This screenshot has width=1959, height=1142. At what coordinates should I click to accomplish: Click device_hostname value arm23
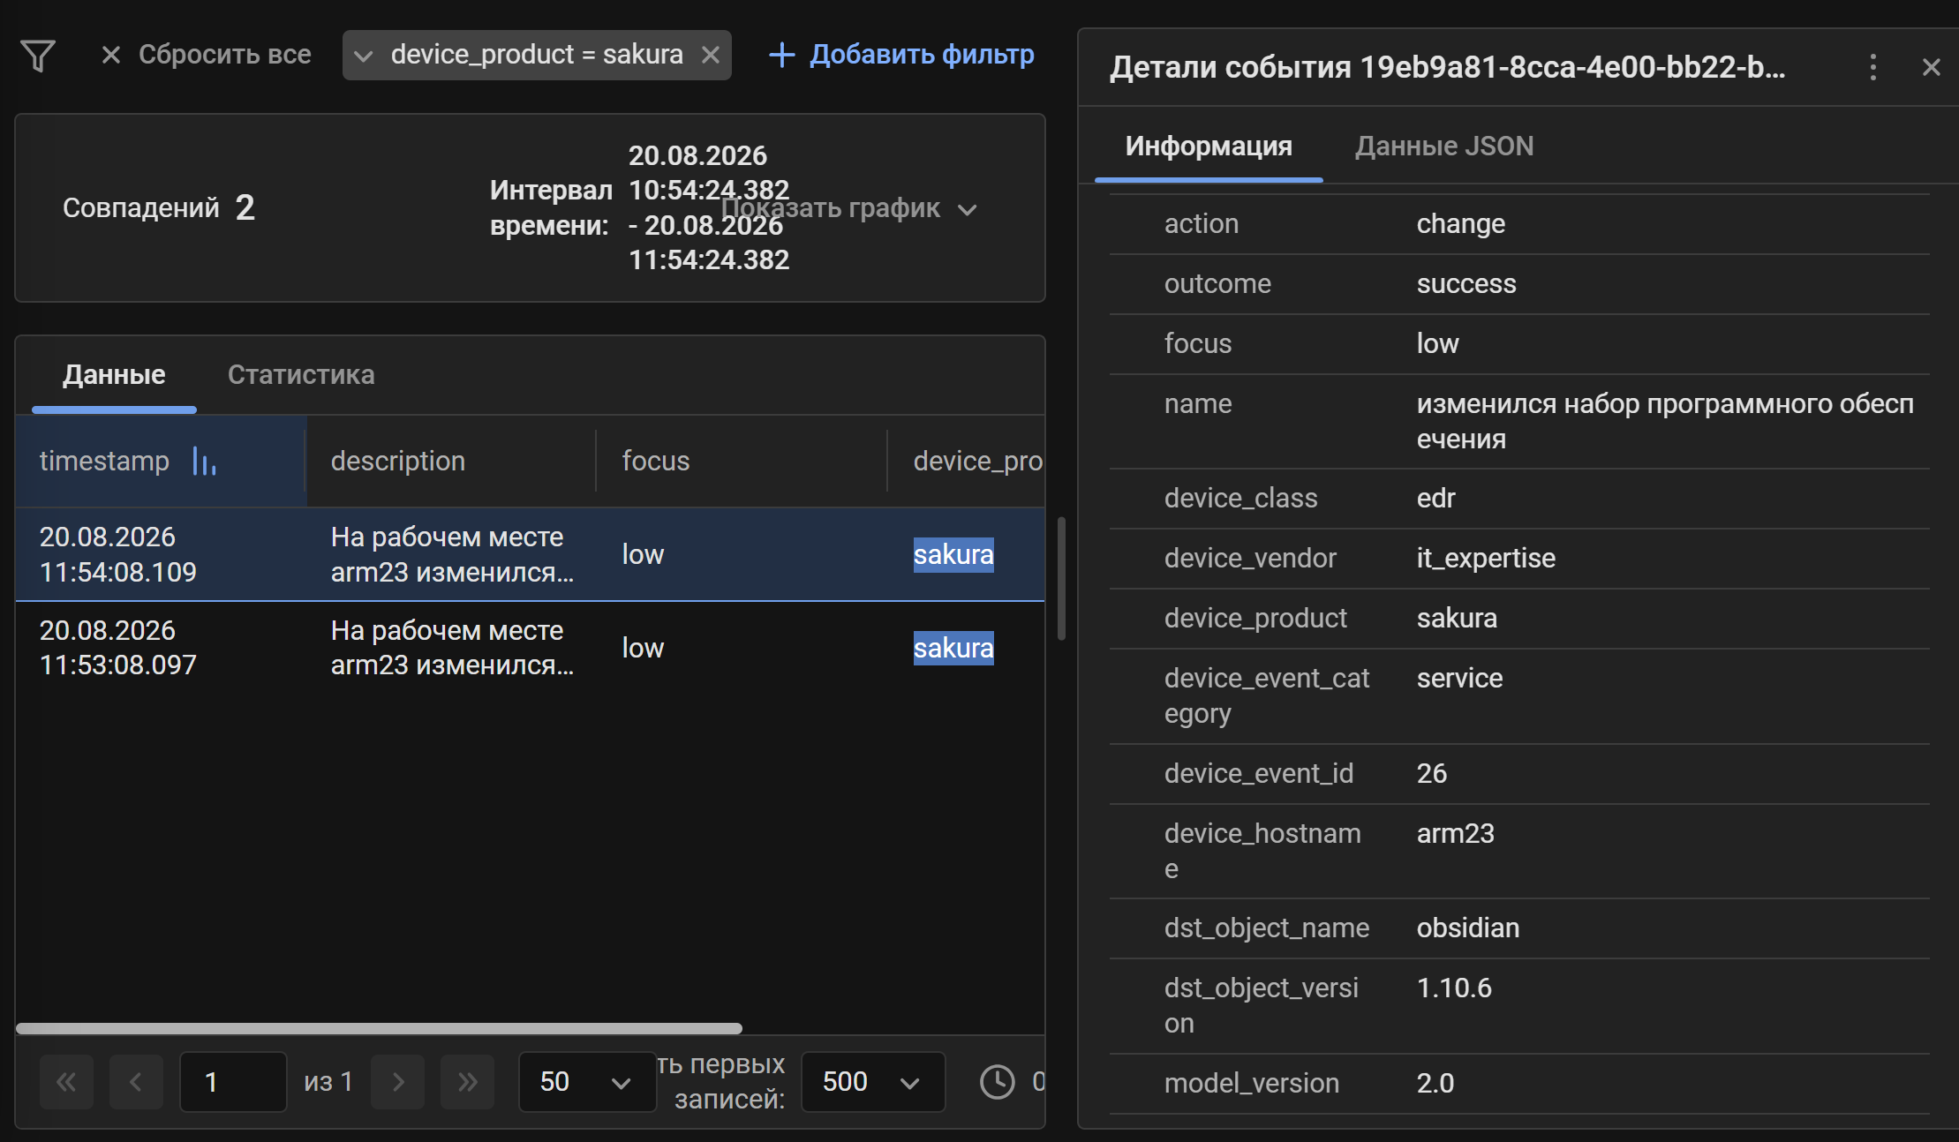tap(1456, 834)
